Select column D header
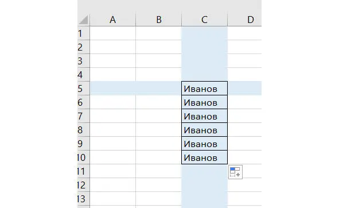The height and width of the screenshot is (208, 339). [245, 20]
